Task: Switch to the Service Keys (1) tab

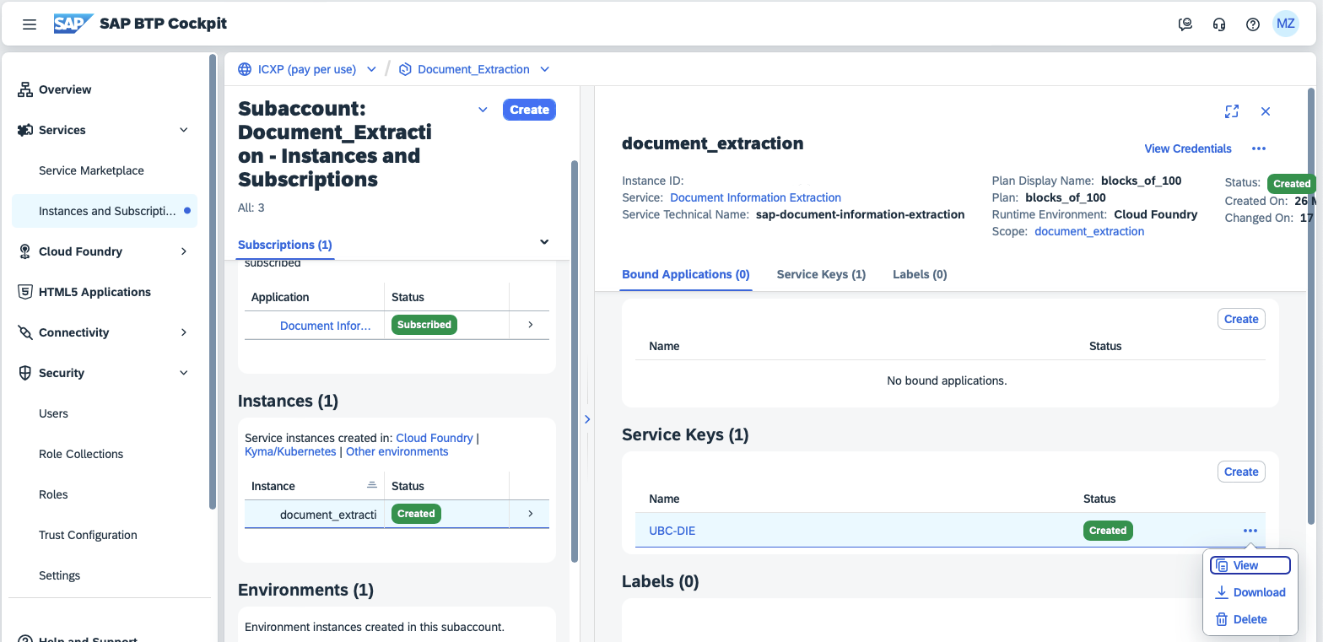Action: (x=821, y=274)
